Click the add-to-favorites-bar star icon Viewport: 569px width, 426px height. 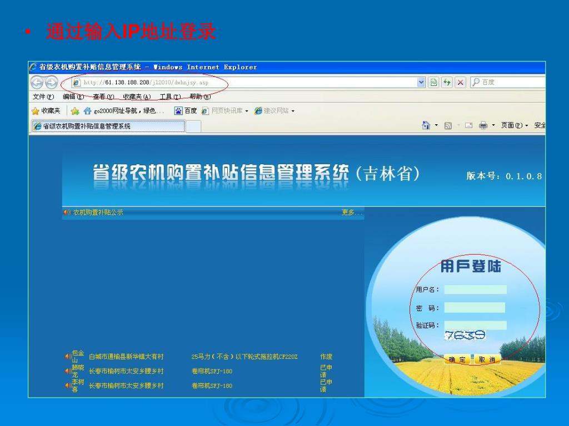(x=75, y=111)
